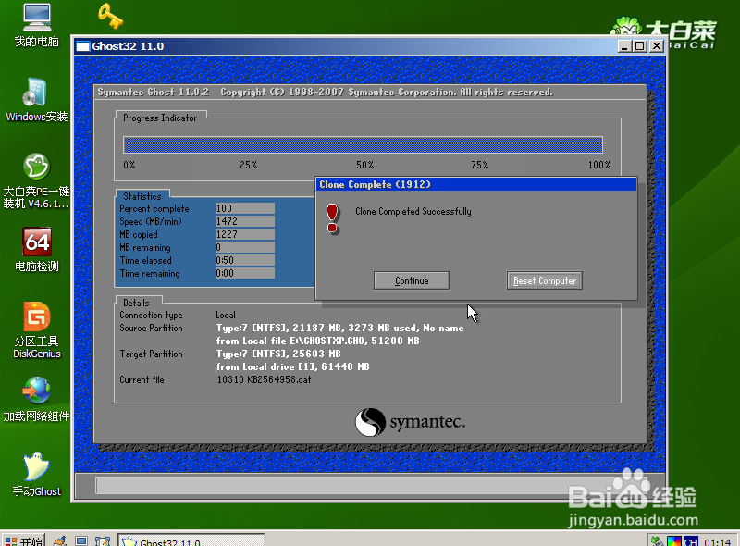Viewport: 740px width, 546px height.
Task: Click the 'from Local file E:\GHOSTXP.GHO' text
Action: (x=317, y=341)
